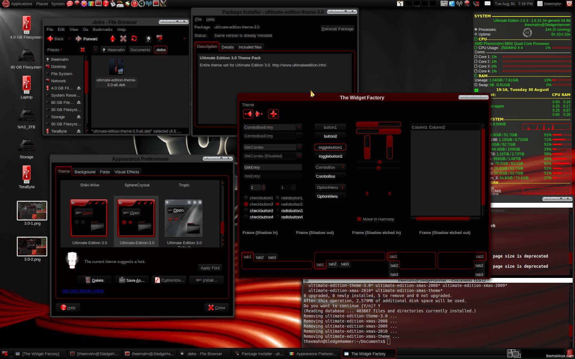
Task: Open the GtkCombo dropdown arrow
Action: 299,147
